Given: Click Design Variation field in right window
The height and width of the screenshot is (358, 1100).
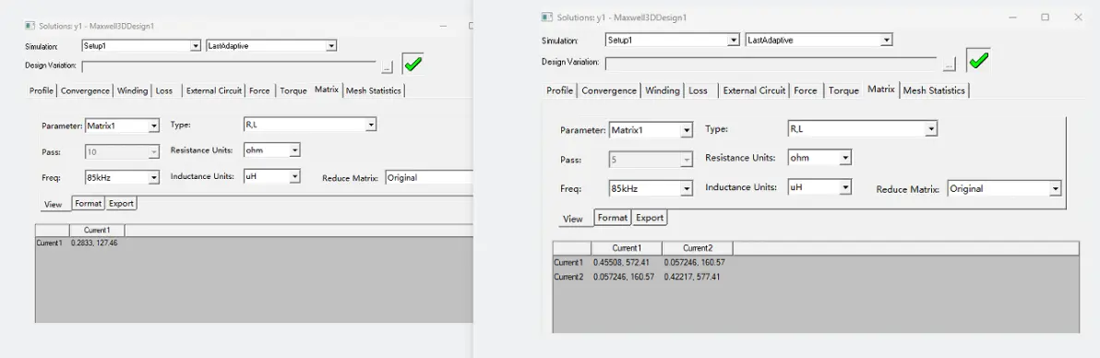Looking at the screenshot, I should (771, 63).
